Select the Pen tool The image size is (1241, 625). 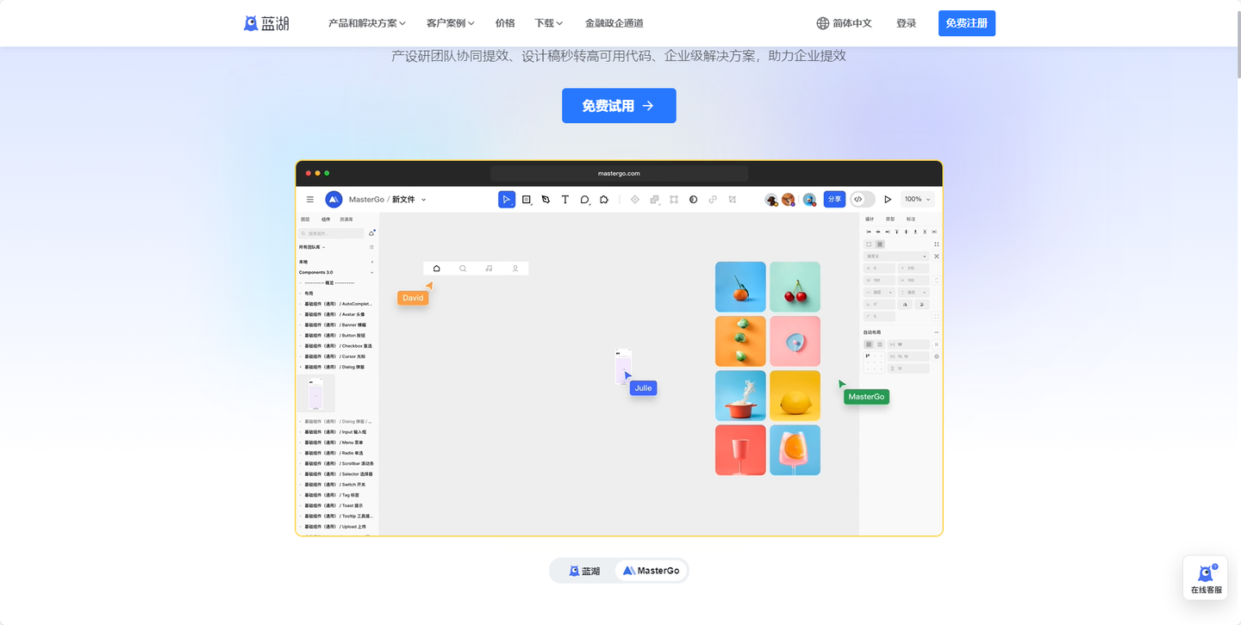(x=546, y=200)
